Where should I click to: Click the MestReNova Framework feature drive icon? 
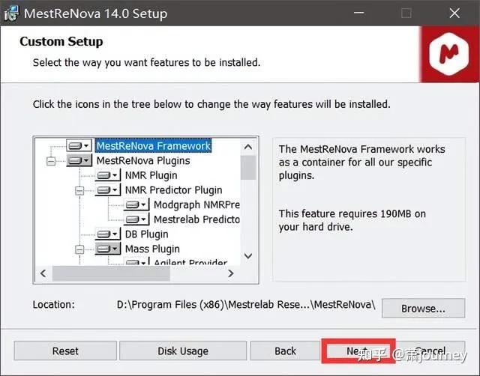[78, 145]
